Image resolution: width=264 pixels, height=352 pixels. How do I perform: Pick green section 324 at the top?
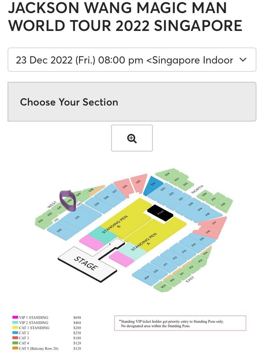[x=167, y=174]
